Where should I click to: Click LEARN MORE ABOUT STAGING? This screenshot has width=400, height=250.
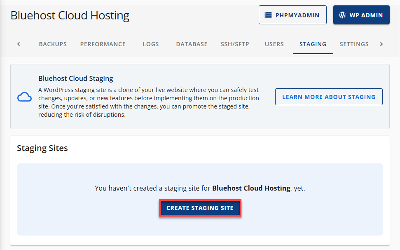tap(329, 97)
